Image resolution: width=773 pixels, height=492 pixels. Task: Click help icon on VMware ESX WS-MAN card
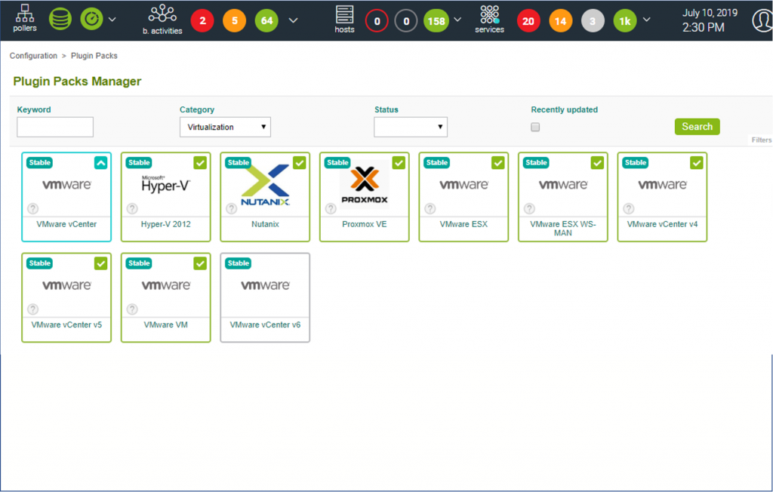[529, 208]
